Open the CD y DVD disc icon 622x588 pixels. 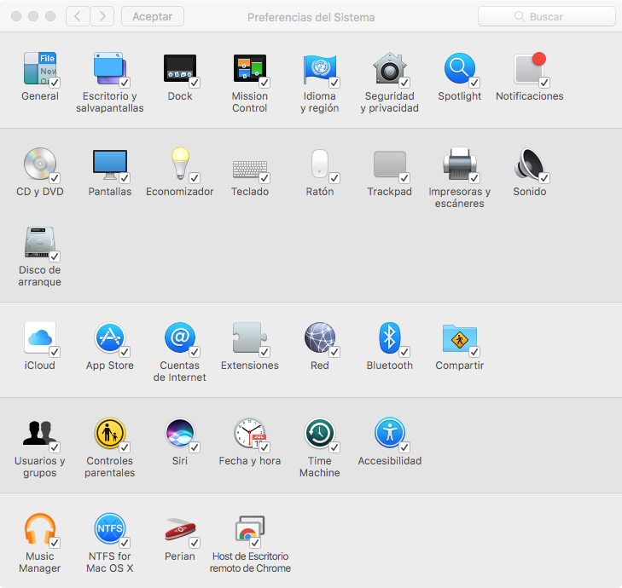(x=39, y=164)
